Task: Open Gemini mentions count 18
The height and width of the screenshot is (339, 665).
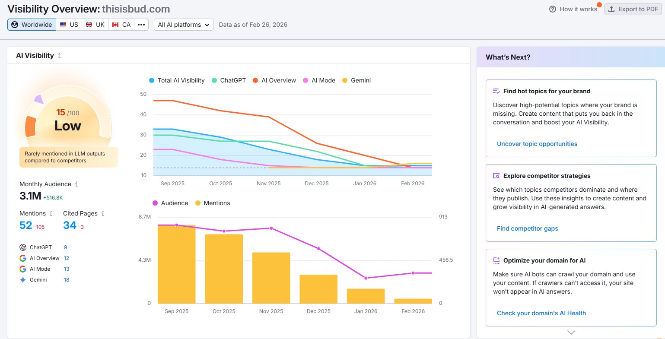Action: (x=67, y=280)
